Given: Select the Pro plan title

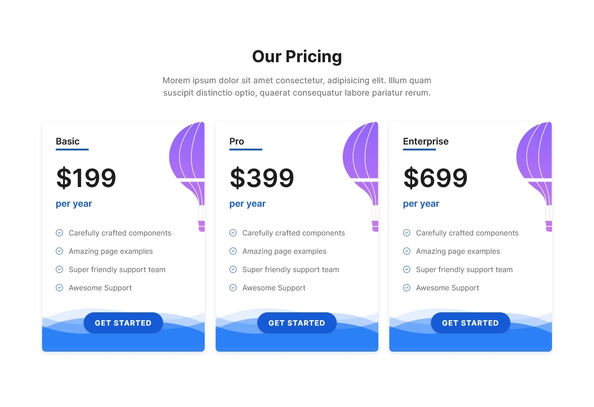Looking at the screenshot, I should coord(237,141).
